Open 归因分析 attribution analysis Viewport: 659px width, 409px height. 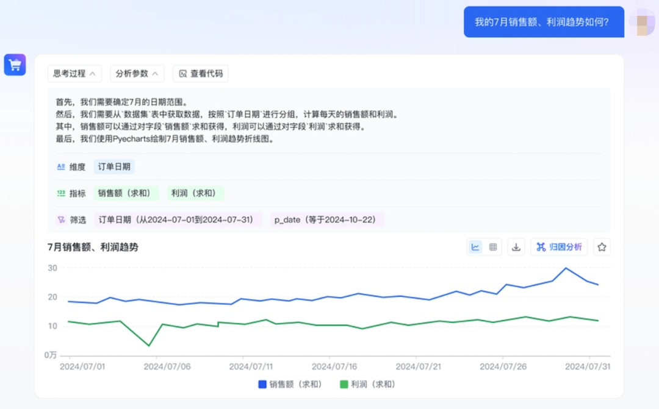[x=559, y=247]
